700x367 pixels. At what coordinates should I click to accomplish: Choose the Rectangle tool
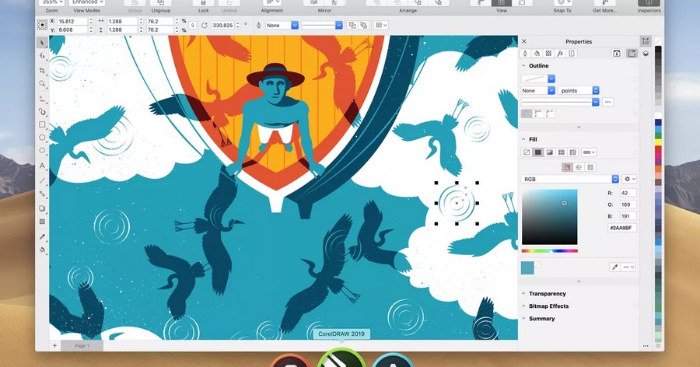[43, 124]
